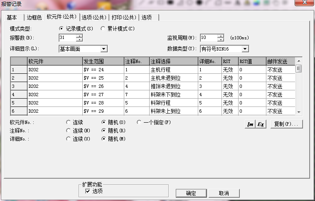Click the Im import button
Screen dimensions: 315x201
[x=250, y=124]
